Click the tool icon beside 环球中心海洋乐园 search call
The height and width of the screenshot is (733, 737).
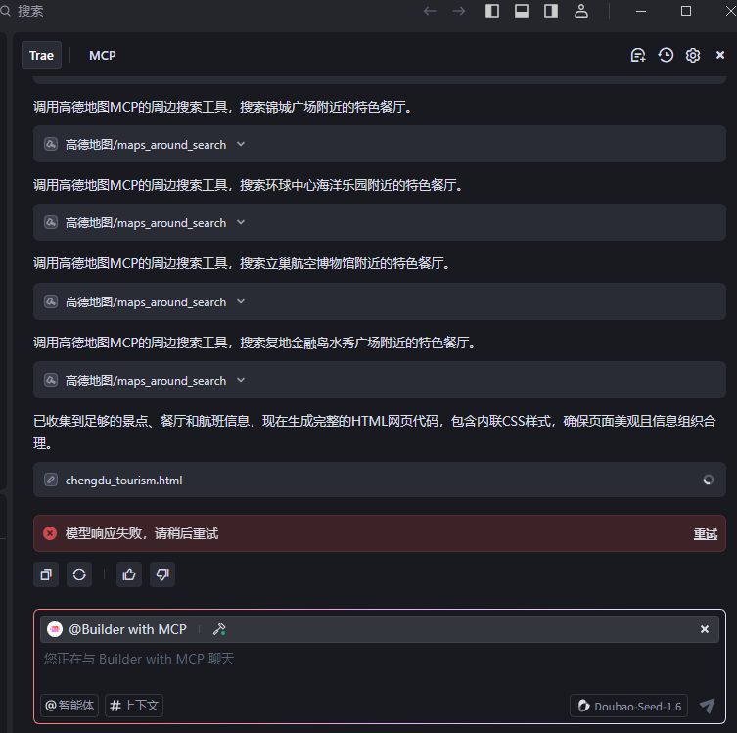tap(51, 222)
